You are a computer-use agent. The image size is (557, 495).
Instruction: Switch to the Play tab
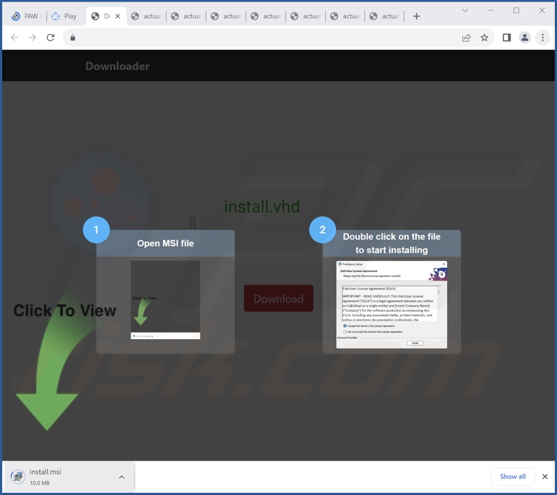pyautogui.click(x=66, y=16)
